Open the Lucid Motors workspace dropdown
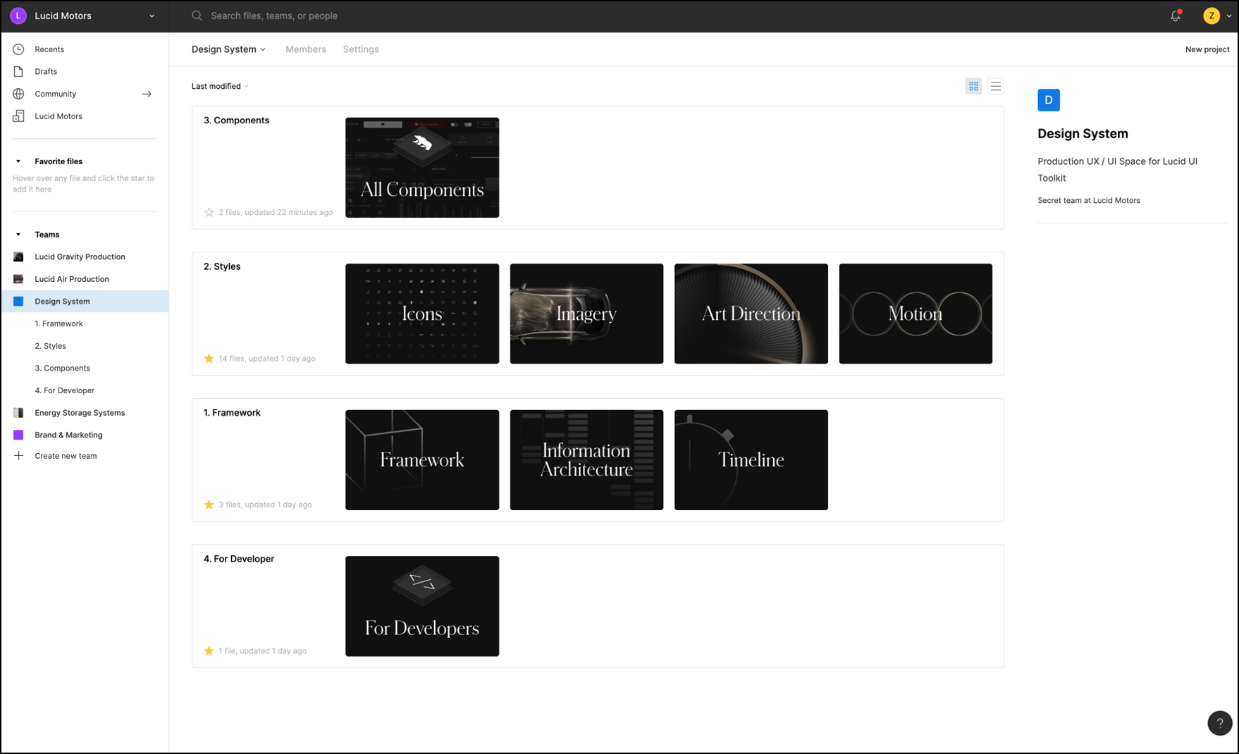 click(x=152, y=16)
